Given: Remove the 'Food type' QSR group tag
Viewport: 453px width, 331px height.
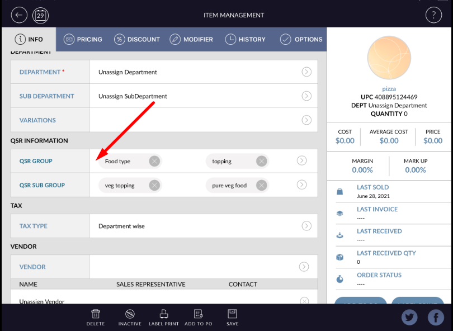Looking at the screenshot, I should click(154, 161).
